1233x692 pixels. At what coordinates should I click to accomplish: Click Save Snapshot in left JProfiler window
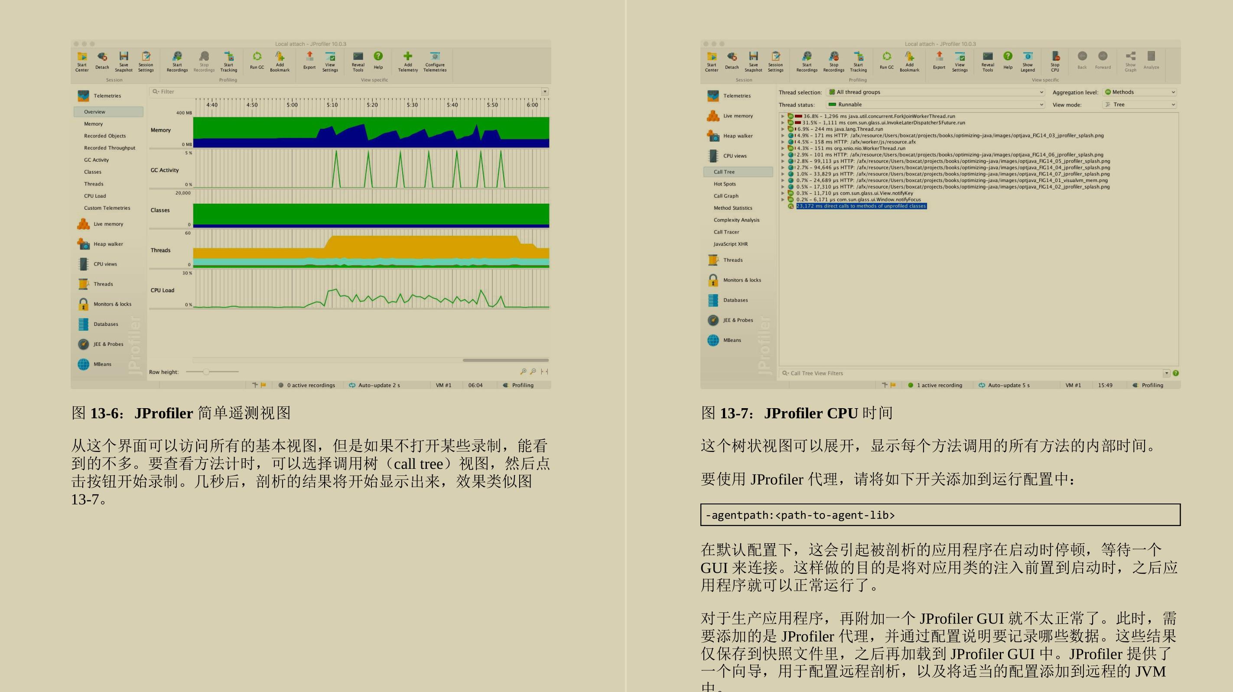click(x=124, y=62)
